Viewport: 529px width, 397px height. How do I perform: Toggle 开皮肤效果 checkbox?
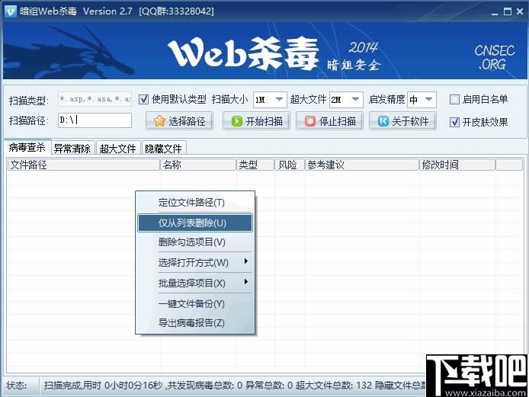coord(454,122)
